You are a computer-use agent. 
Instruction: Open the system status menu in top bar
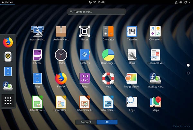tap(181, 2)
